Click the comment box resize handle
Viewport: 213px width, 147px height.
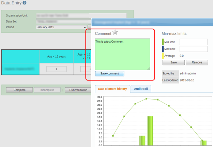[148, 69]
